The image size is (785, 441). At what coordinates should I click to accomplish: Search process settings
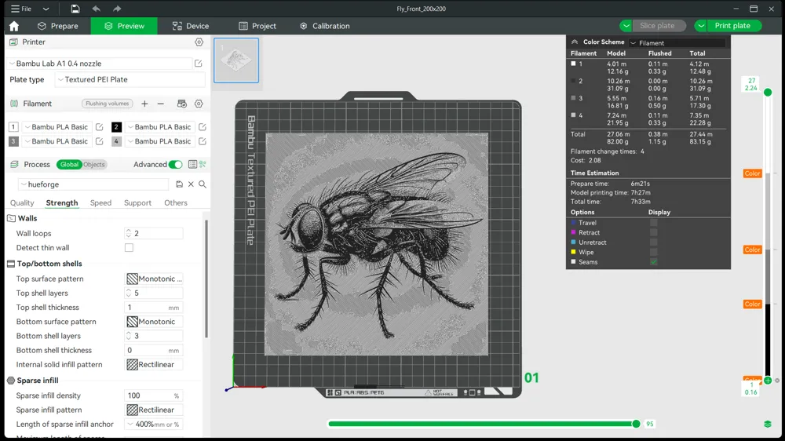coord(203,184)
